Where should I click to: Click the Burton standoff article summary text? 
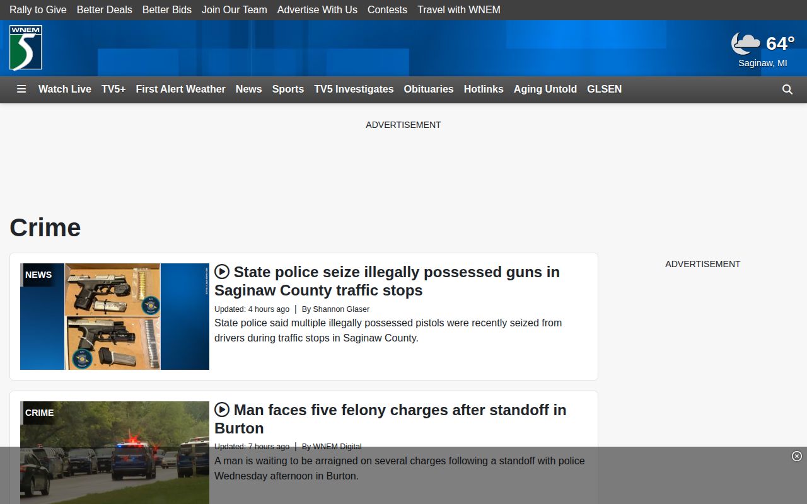click(400, 468)
